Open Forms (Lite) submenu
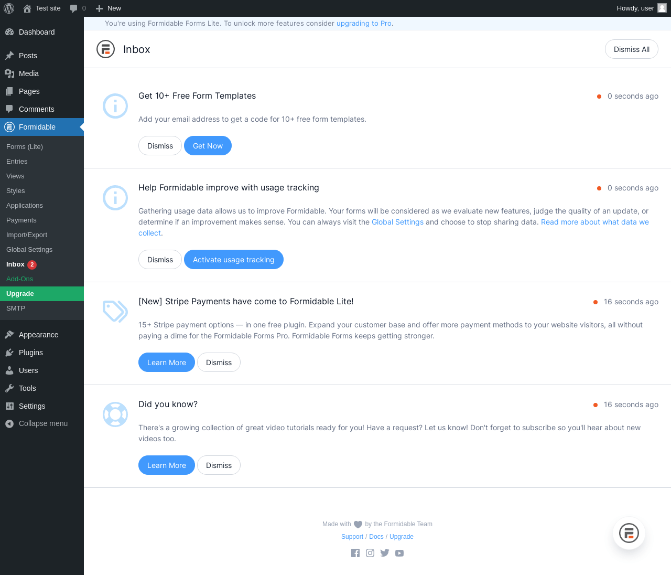The width and height of the screenshot is (671, 575). 42,147
